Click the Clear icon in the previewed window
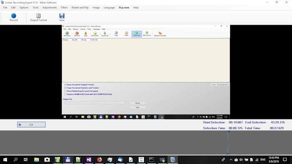The height and width of the screenshot is (164, 292). point(86,33)
